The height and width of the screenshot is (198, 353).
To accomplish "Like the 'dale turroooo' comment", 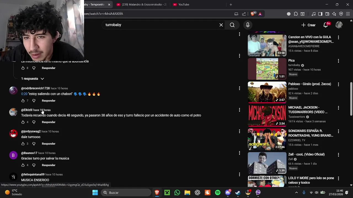I will click(x=23, y=144).
